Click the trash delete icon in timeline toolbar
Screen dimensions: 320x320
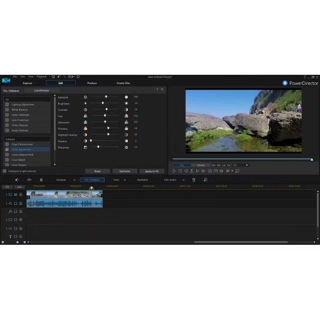(194, 180)
